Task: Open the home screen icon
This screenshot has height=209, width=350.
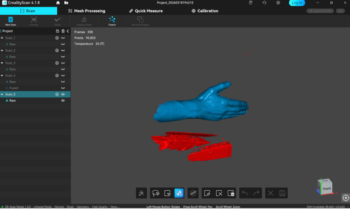Action: 59,3
